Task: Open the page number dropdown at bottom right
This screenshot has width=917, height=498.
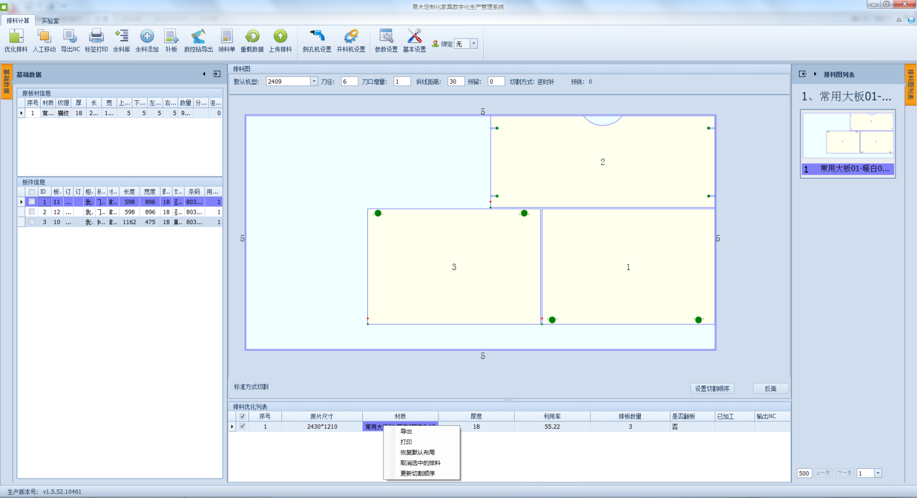Action: 878,473
